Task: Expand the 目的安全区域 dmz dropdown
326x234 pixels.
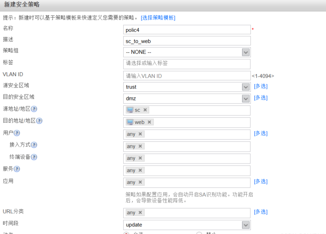Action: click(246, 99)
